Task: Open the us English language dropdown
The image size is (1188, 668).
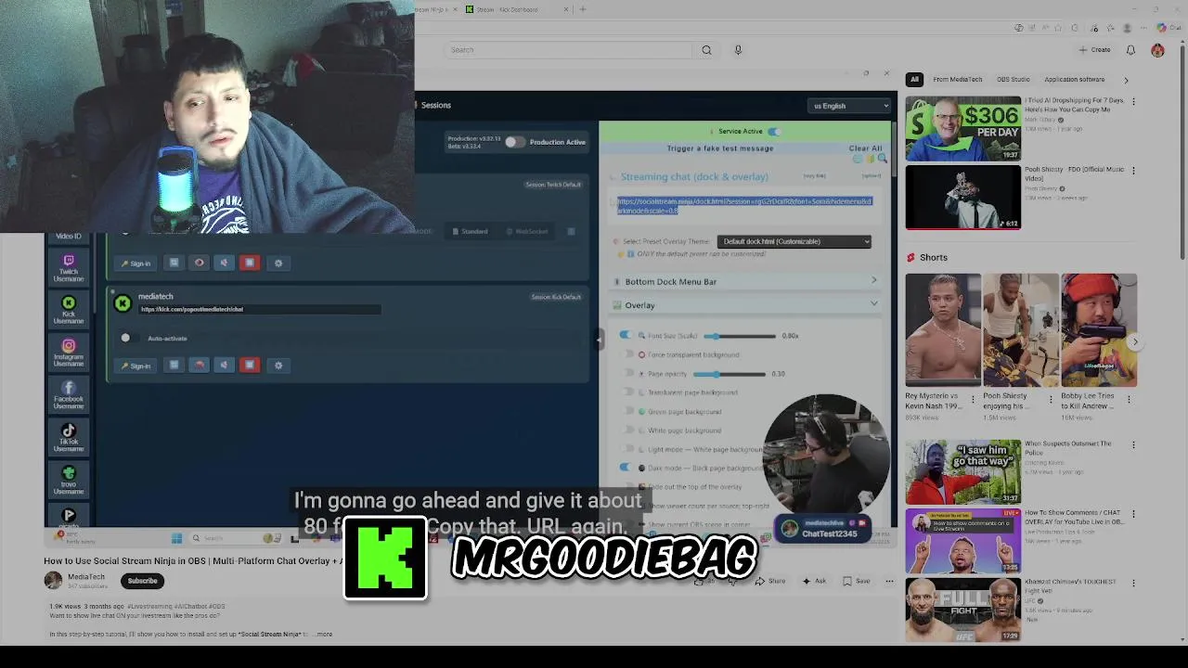Action: click(848, 106)
